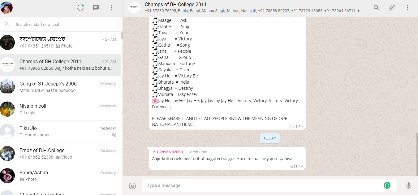Screen dimensions: 418x195
Task: Search messages in this chat via magnifier
Action: pos(377,7)
